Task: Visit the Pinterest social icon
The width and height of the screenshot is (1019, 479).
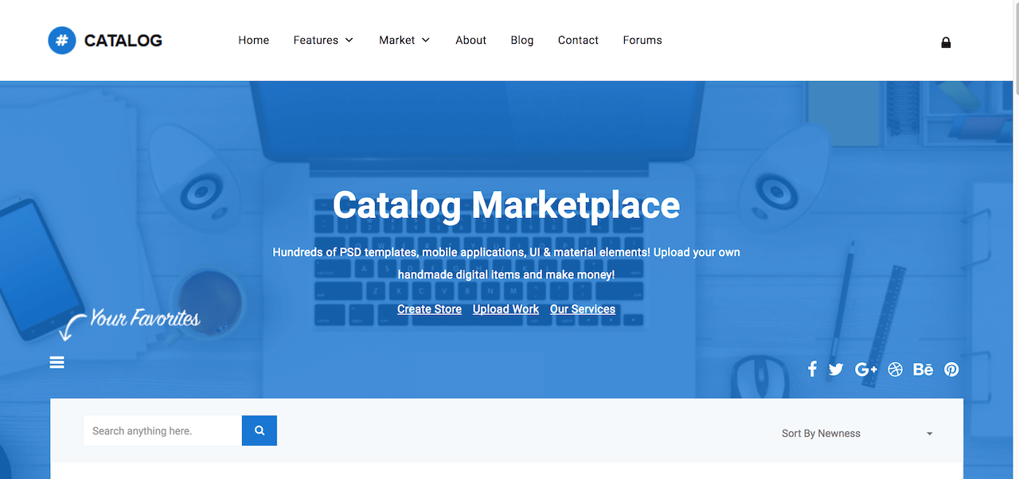Action: tap(951, 369)
